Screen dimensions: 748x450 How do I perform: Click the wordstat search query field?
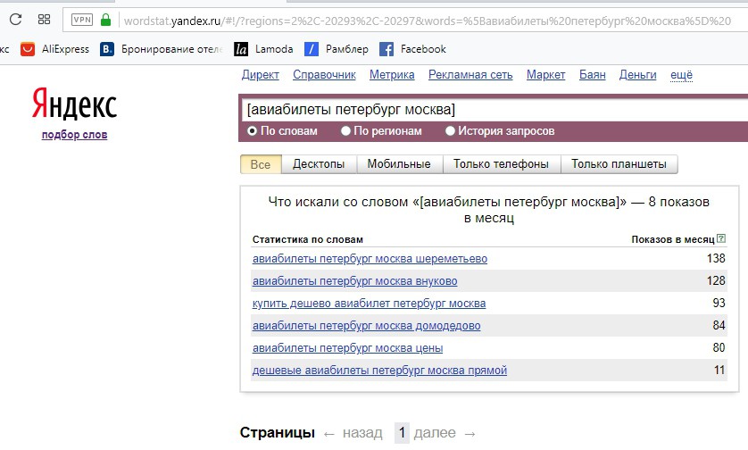(494, 110)
